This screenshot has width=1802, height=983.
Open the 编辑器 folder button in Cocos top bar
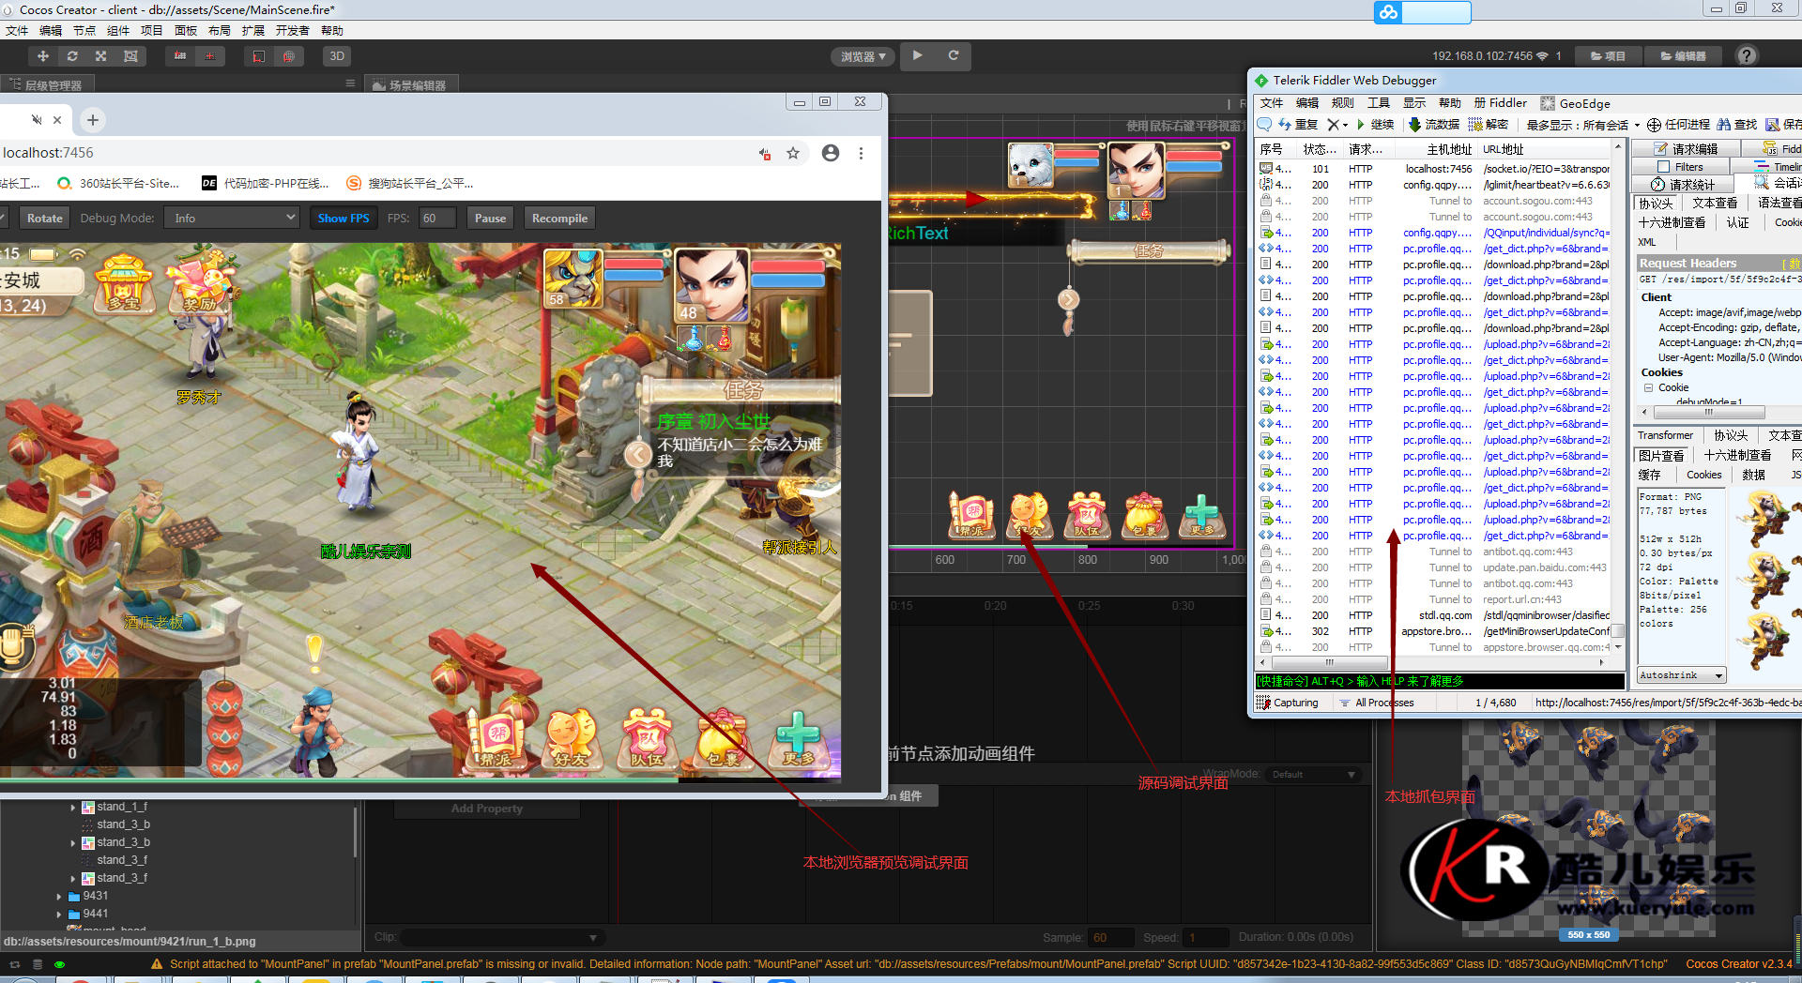(1683, 56)
